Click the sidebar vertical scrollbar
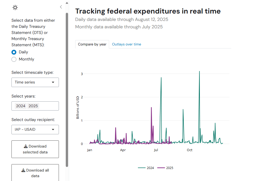The image size is (258, 181). [x=67, y=89]
